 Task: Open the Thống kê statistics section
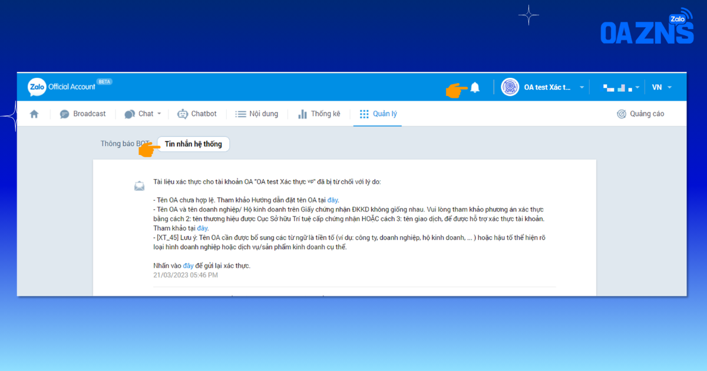(319, 114)
